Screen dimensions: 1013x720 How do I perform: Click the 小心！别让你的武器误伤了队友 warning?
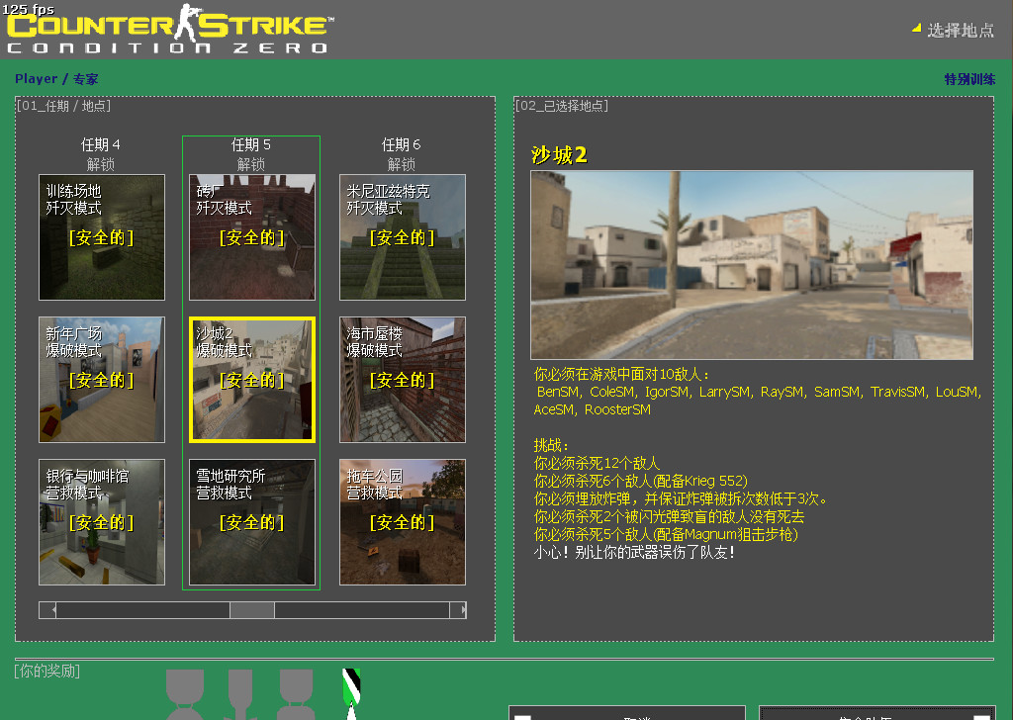click(x=634, y=553)
